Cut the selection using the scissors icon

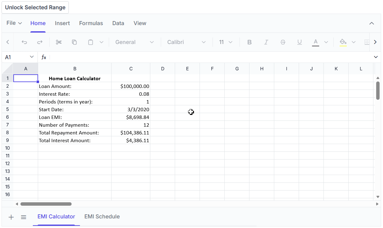[x=59, y=42]
